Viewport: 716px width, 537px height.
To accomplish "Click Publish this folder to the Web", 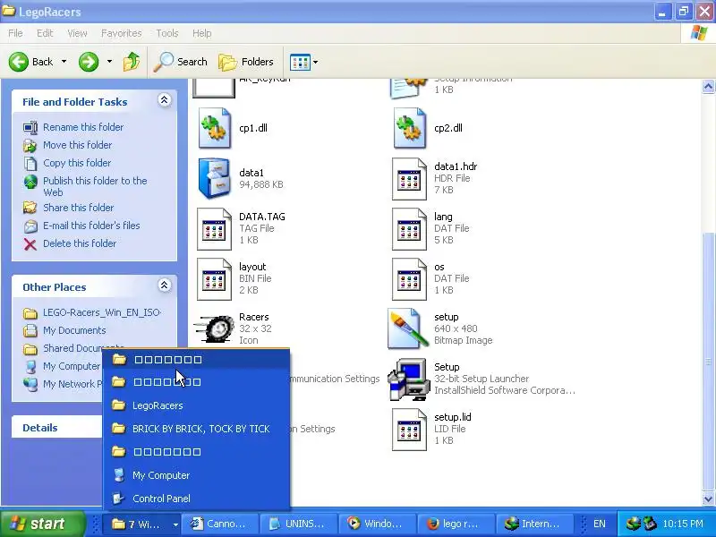I will [95, 186].
